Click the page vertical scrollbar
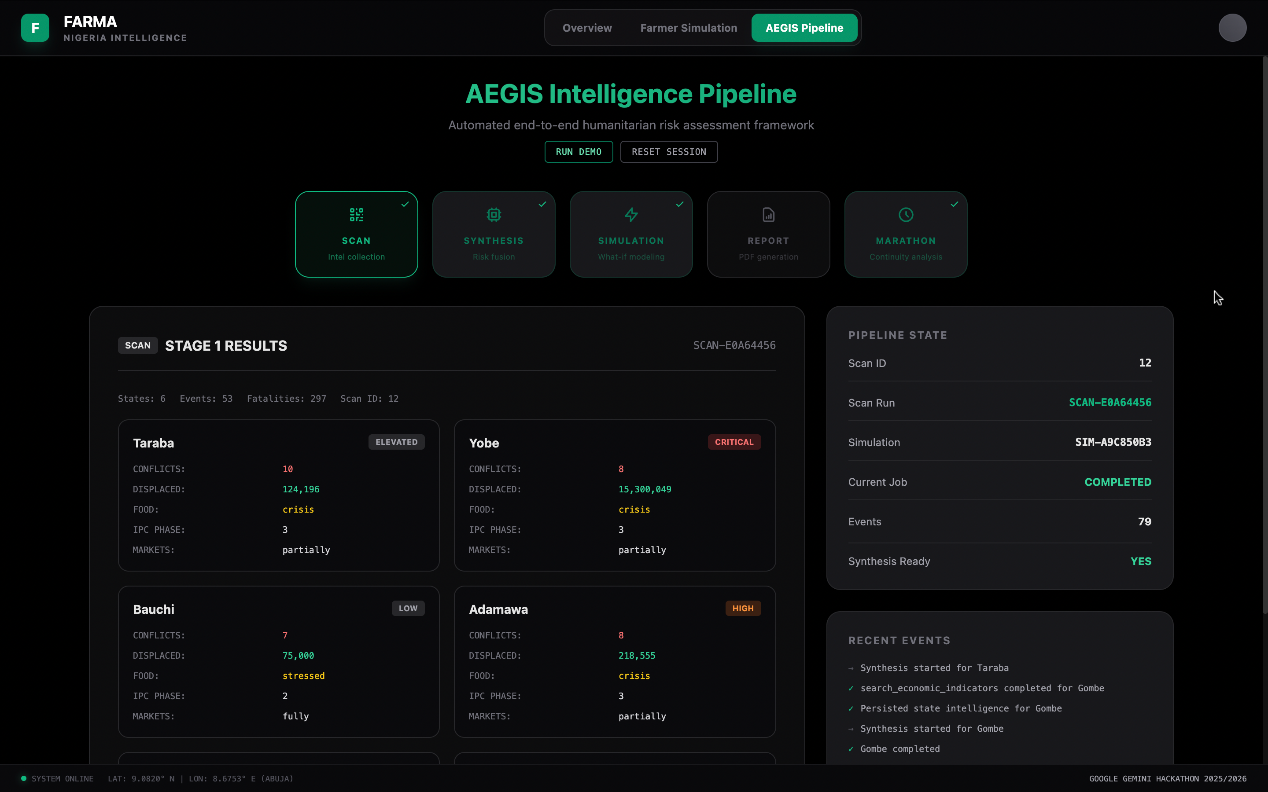This screenshot has width=1268, height=792. tap(1264, 335)
